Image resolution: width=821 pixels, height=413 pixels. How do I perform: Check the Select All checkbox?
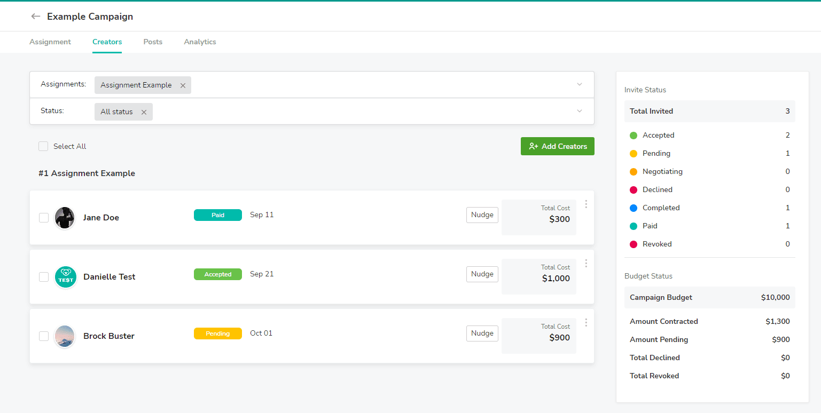pos(43,146)
